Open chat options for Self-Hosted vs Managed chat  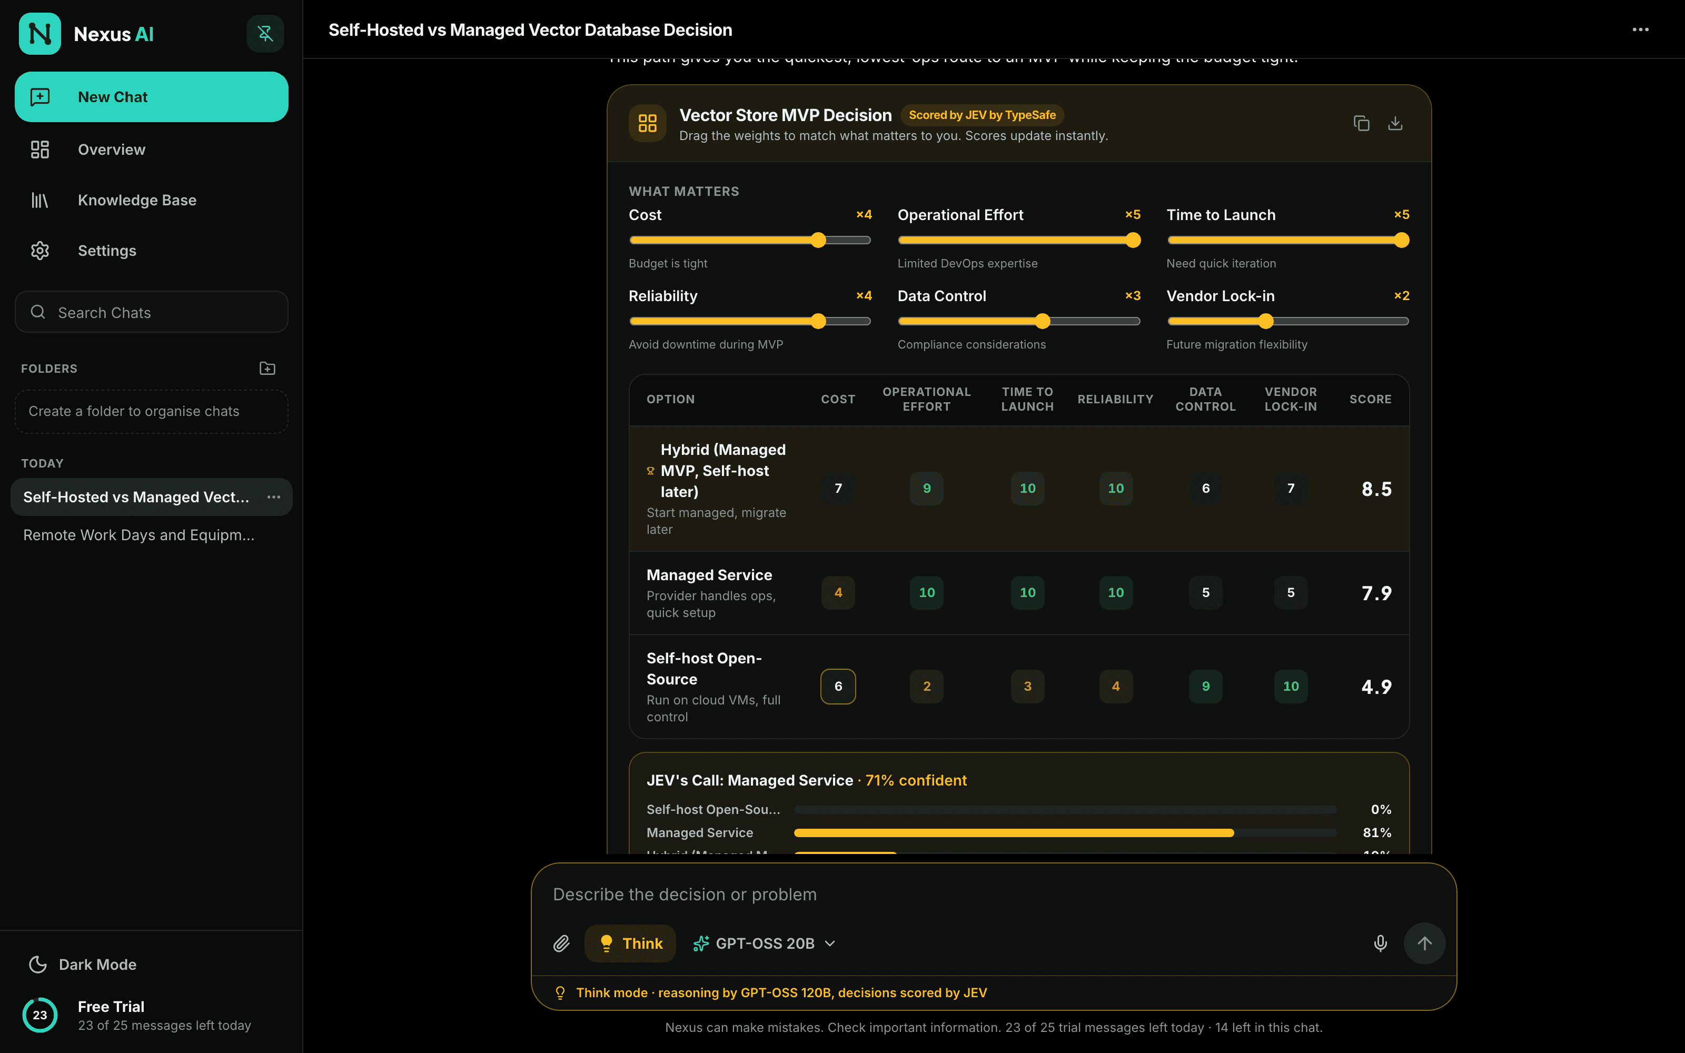tap(274, 496)
